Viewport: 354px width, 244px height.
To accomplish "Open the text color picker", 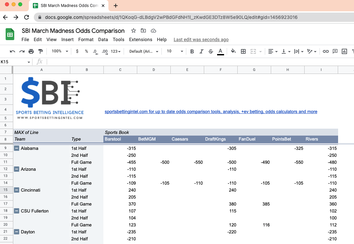I will [221, 51].
